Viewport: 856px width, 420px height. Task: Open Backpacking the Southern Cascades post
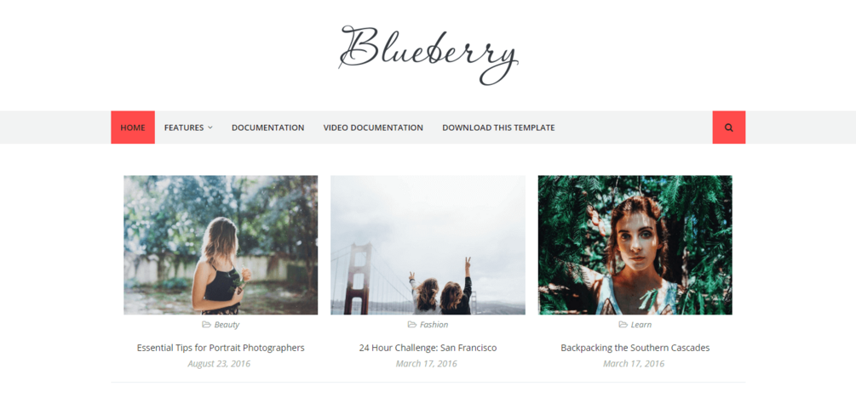(635, 348)
